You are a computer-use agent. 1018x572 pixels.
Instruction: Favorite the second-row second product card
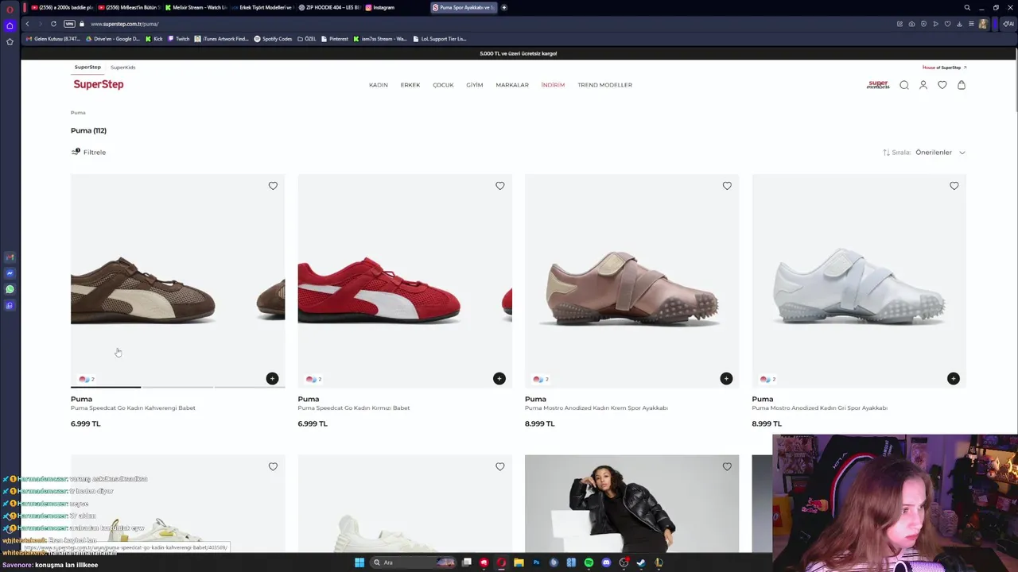click(500, 467)
